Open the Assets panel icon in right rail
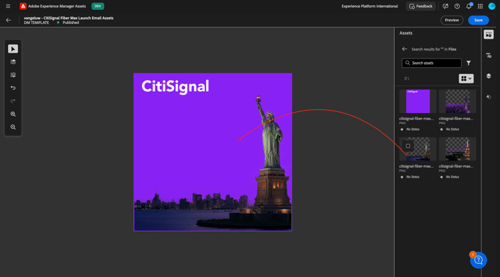Image resolution: width=500 pixels, height=277 pixels. [x=489, y=35]
